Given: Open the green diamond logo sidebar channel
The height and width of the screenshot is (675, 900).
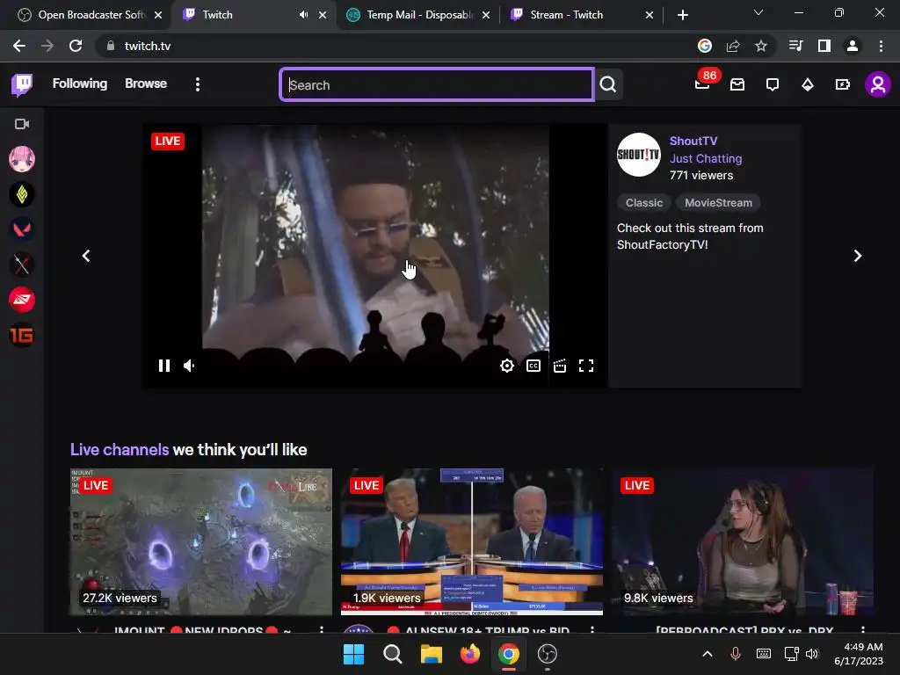Looking at the screenshot, I should pos(22,194).
